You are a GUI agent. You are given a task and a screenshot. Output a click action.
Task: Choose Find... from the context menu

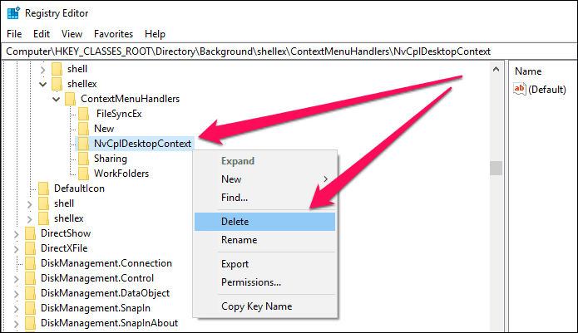[264, 198]
